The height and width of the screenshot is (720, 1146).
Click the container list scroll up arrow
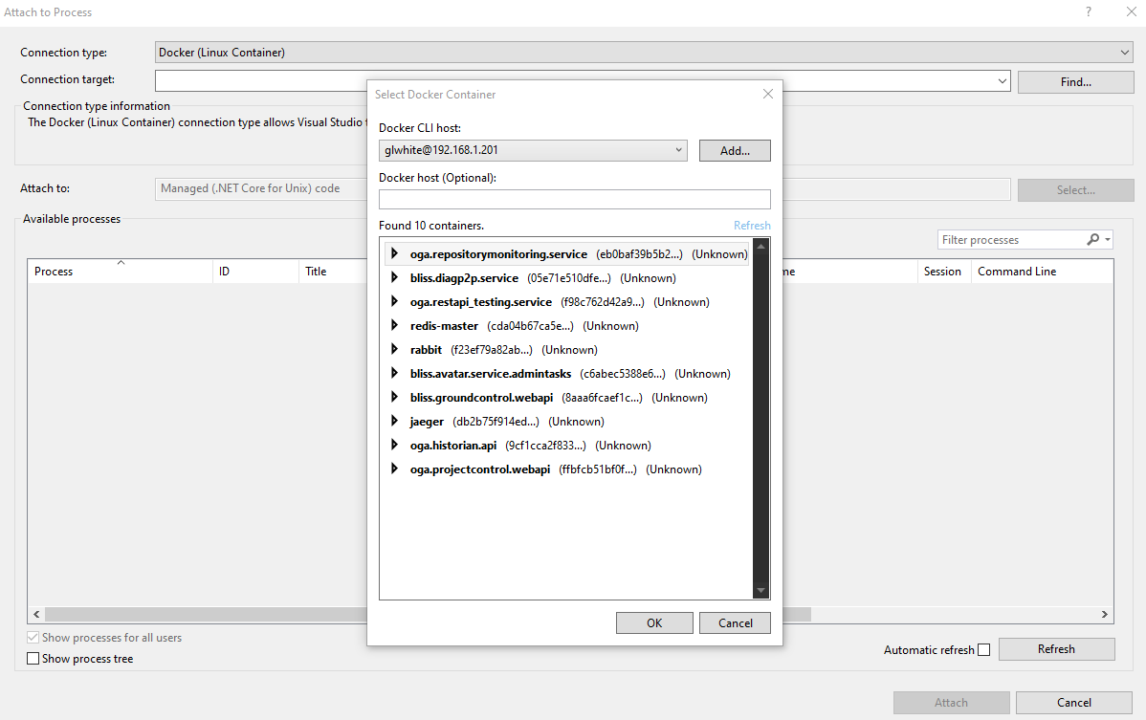(760, 247)
